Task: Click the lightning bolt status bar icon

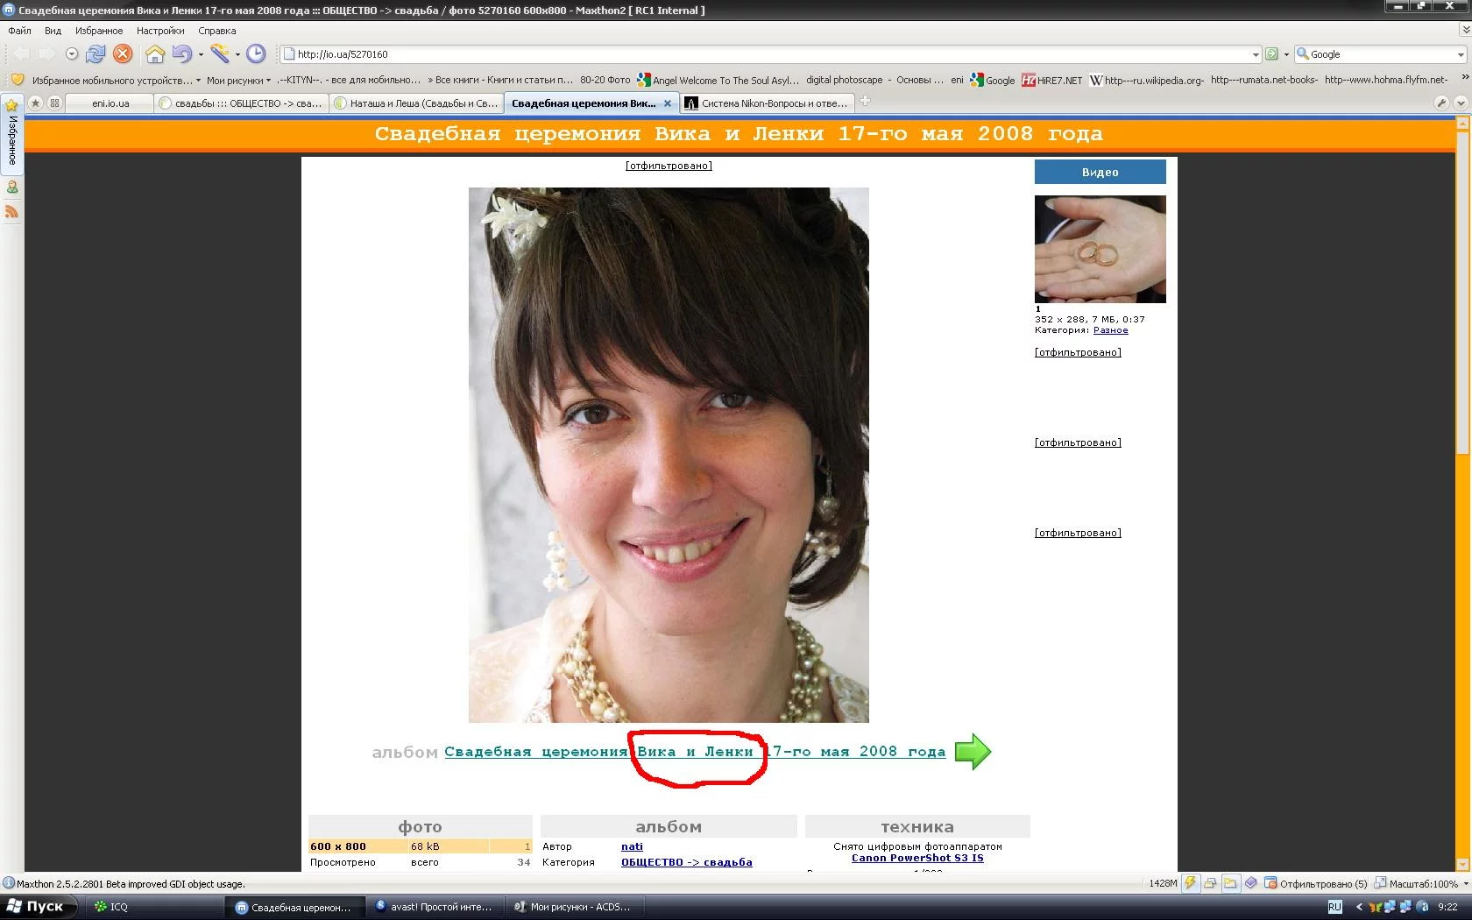Action: coord(1190,883)
